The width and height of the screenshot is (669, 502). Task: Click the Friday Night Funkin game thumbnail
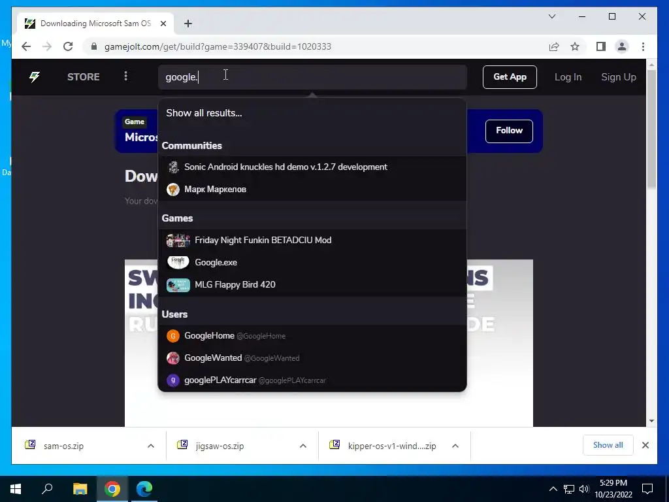pyautogui.click(x=178, y=241)
